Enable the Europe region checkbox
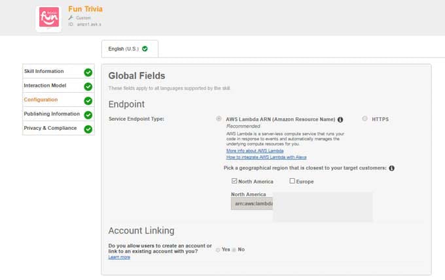The height and width of the screenshot is (280, 445). click(x=292, y=181)
